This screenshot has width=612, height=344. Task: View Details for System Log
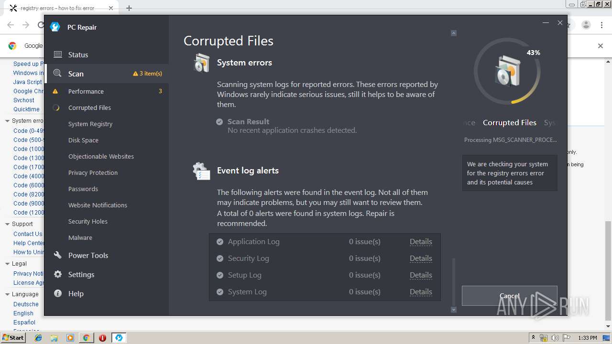(421, 292)
